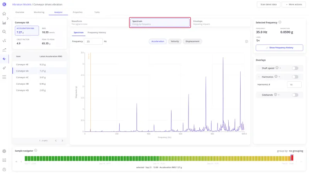This screenshot has width=309, height=174.
Task: Open the trend line sidebar icon
Action: tap(4, 50)
